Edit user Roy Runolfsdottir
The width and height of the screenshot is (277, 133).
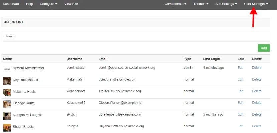(x=240, y=79)
